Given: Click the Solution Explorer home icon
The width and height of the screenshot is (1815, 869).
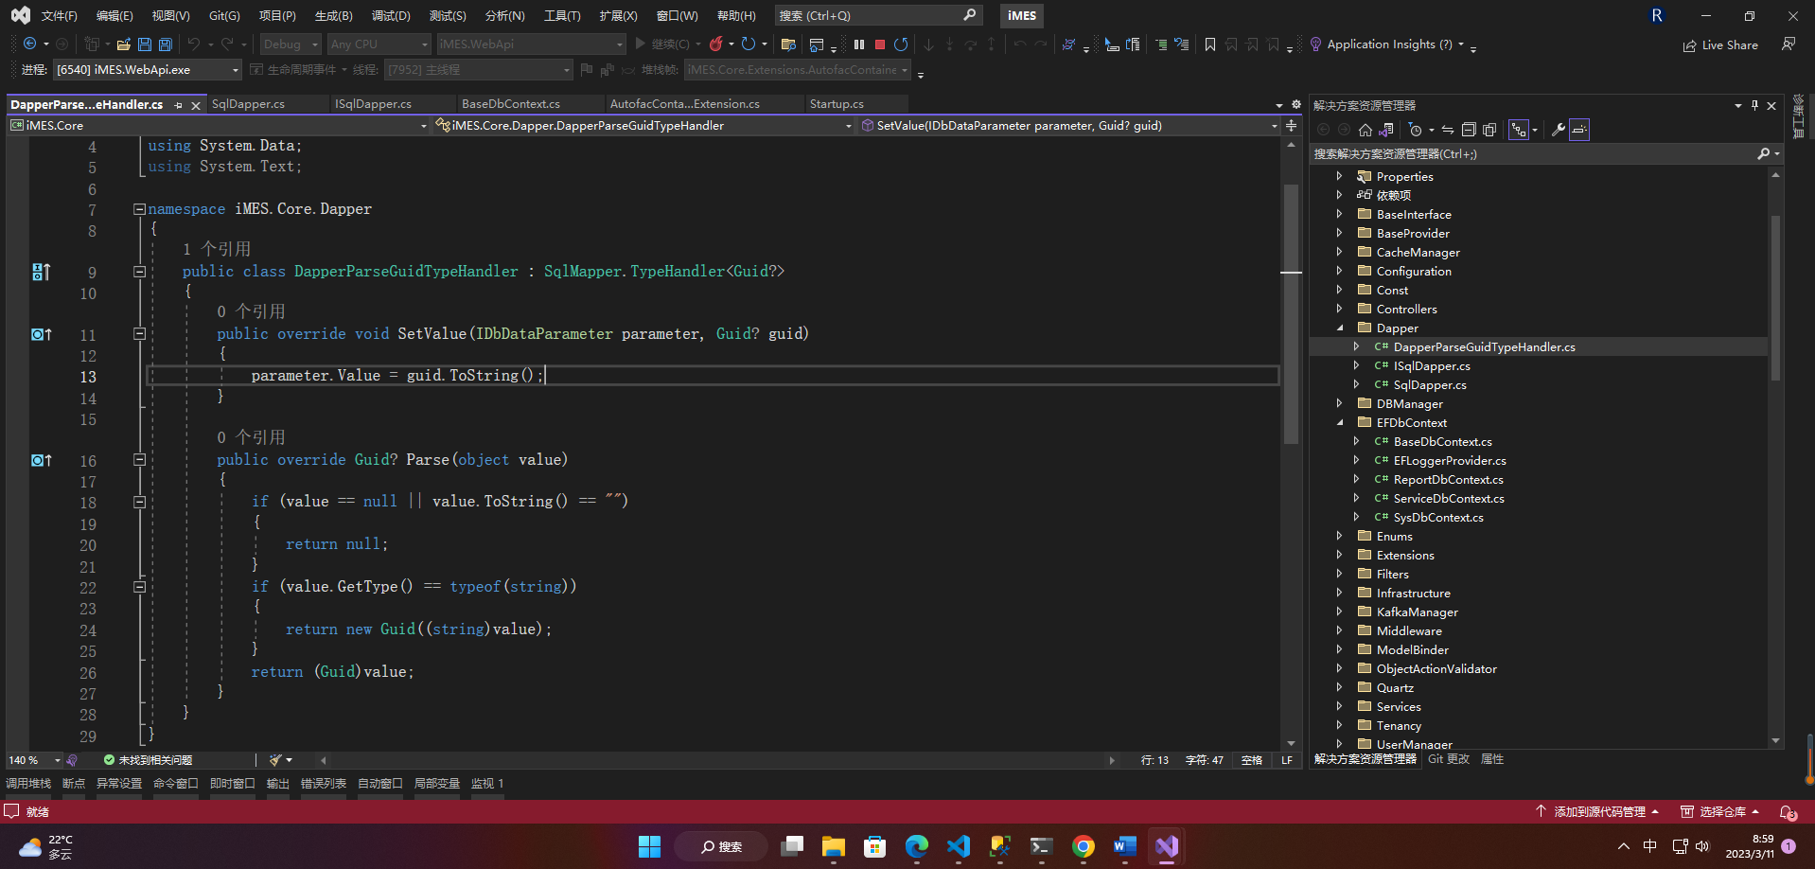Looking at the screenshot, I should point(1365,130).
